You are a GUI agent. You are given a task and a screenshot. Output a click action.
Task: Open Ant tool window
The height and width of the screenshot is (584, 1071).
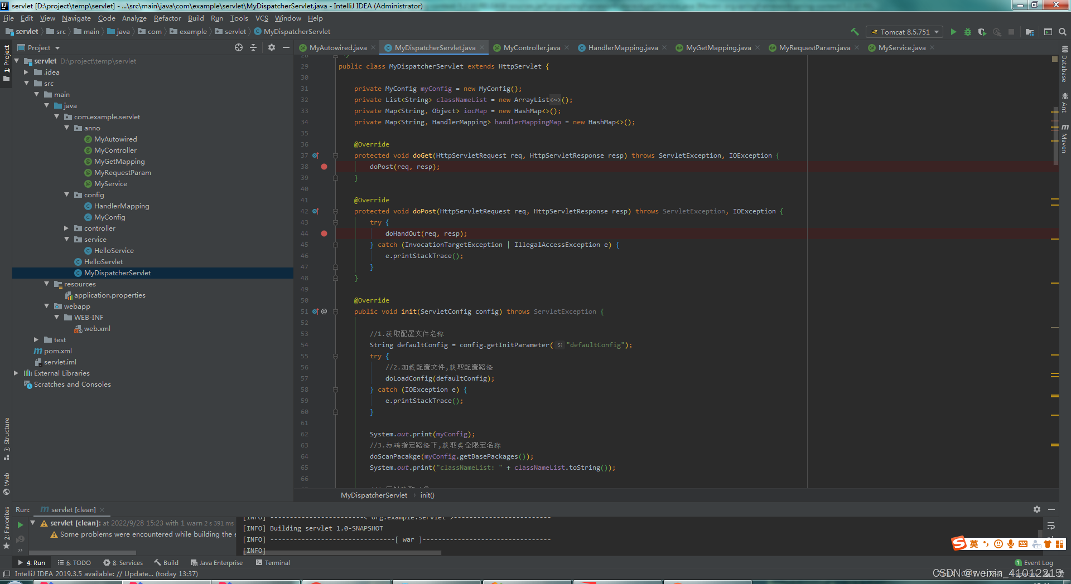pyautogui.click(x=1065, y=103)
